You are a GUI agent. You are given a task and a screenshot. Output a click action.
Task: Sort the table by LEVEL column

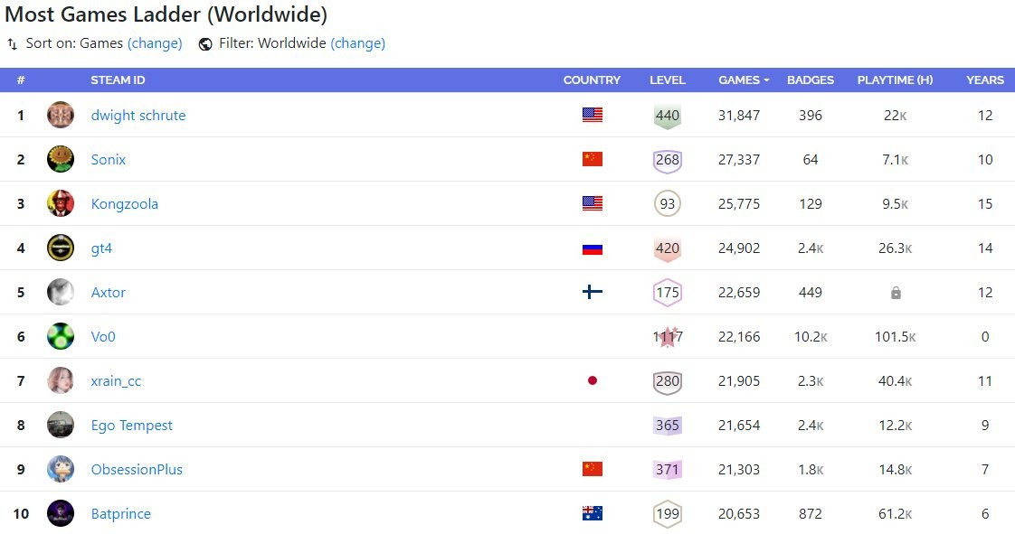click(x=668, y=80)
